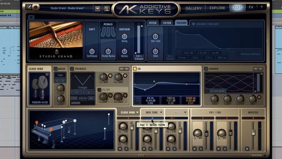Click the floppy disk save preset icon
This screenshot has height=159, width=282.
(107, 8)
